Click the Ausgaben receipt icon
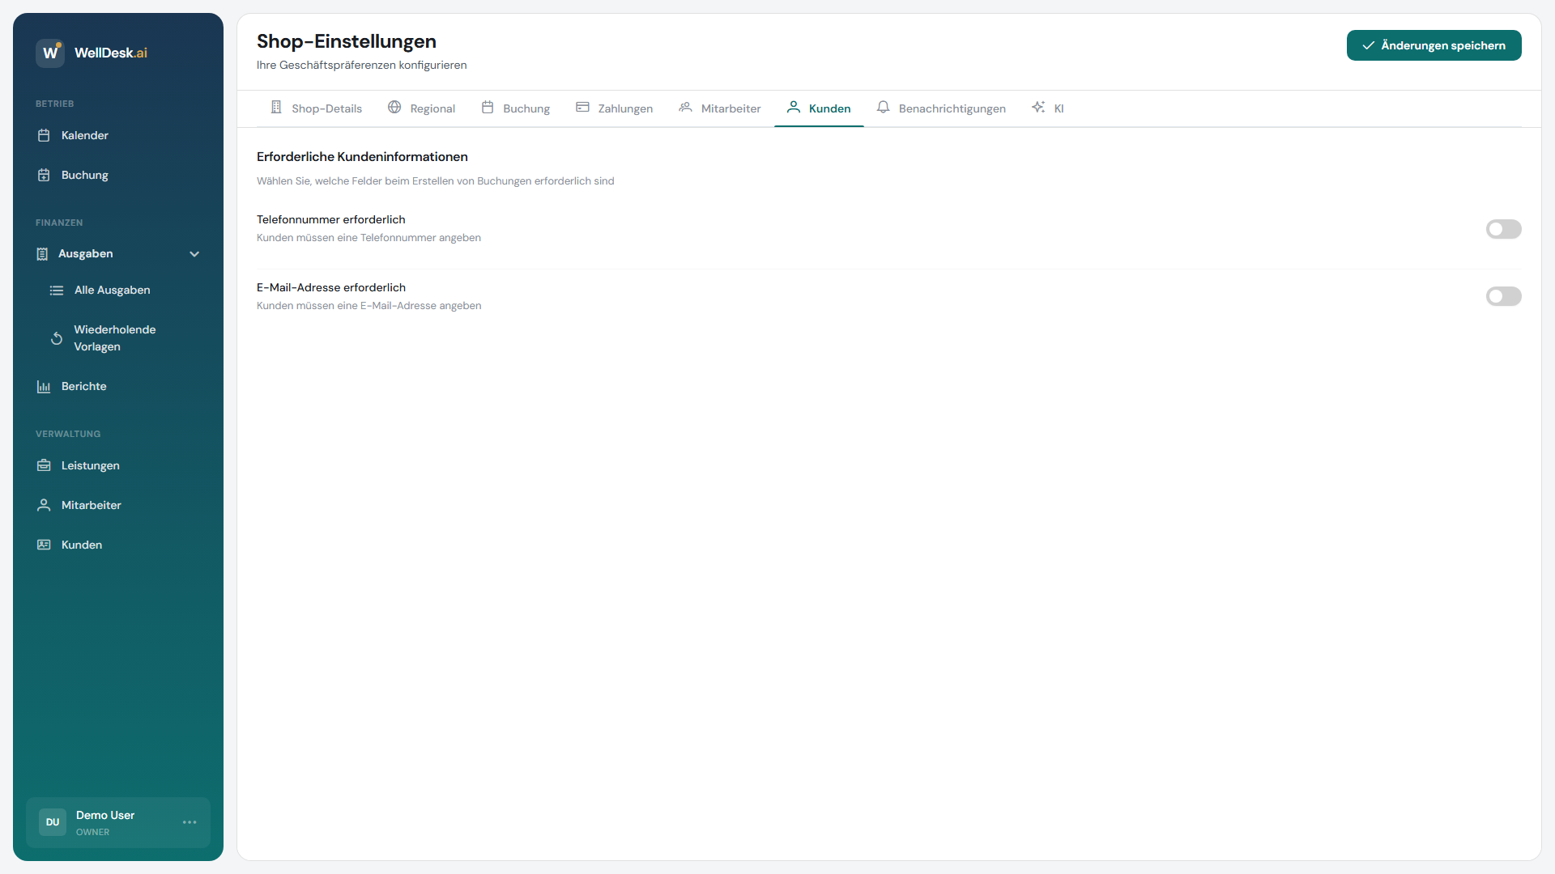 tap(42, 253)
